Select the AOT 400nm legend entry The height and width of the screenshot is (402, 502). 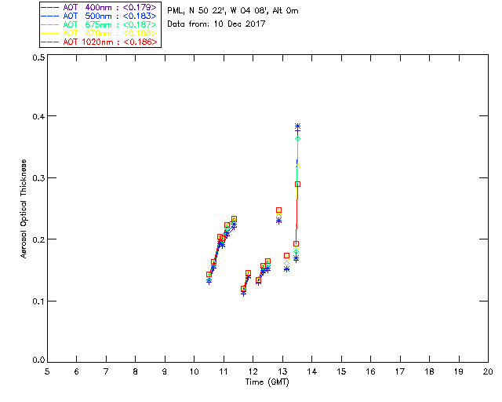[x=100, y=7]
